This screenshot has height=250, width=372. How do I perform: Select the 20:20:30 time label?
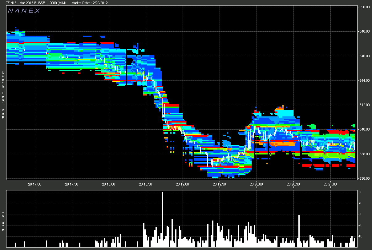point(293,184)
